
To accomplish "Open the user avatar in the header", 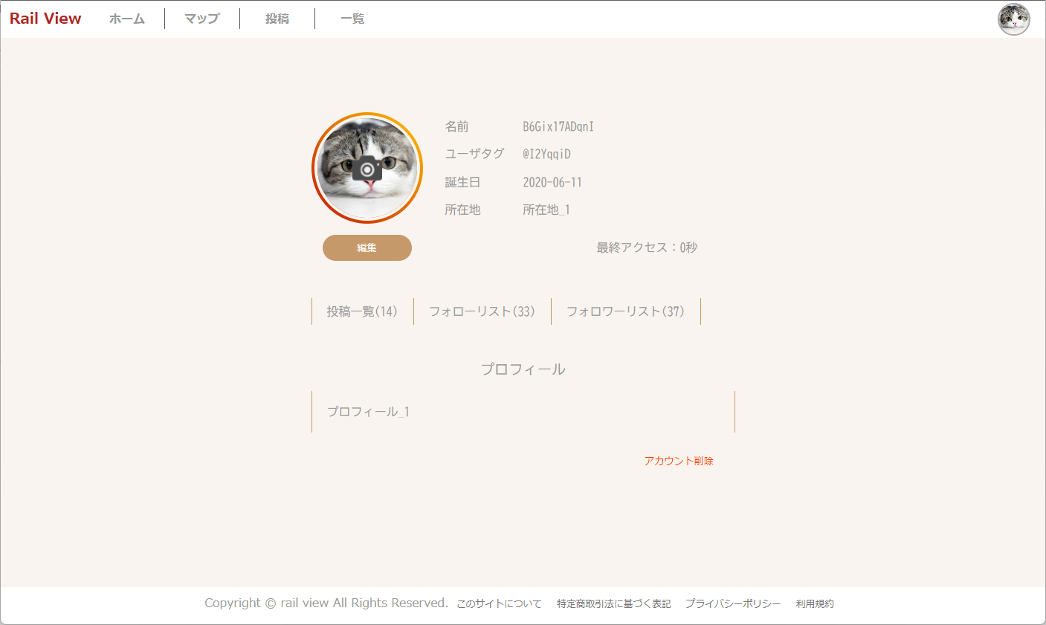I will tap(1013, 19).
